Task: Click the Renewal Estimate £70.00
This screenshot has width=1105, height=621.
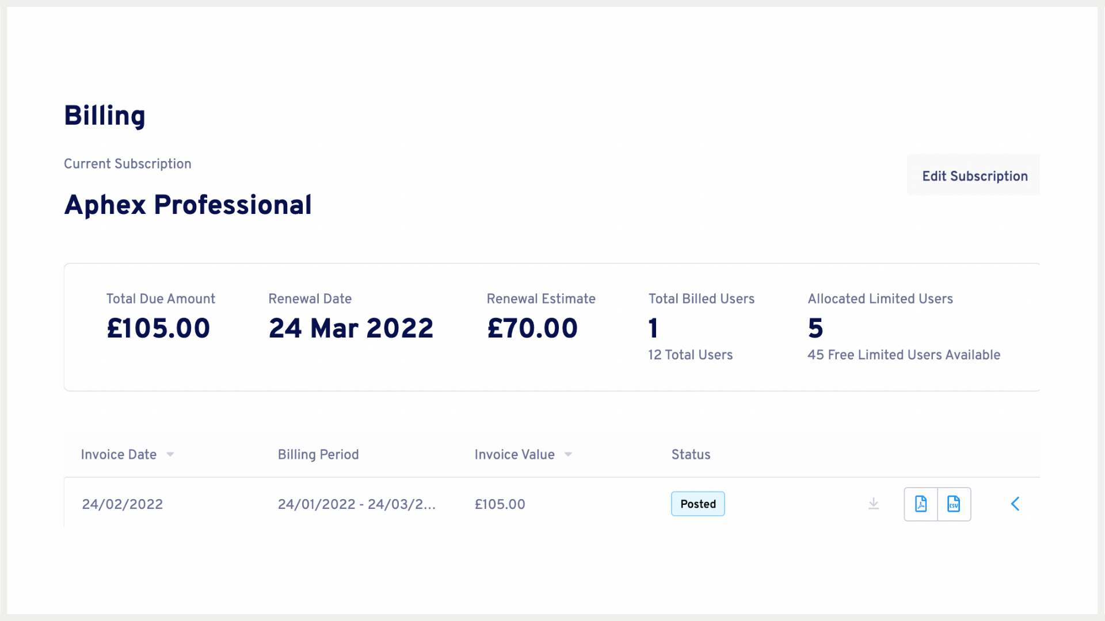Action: [x=532, y=328]
